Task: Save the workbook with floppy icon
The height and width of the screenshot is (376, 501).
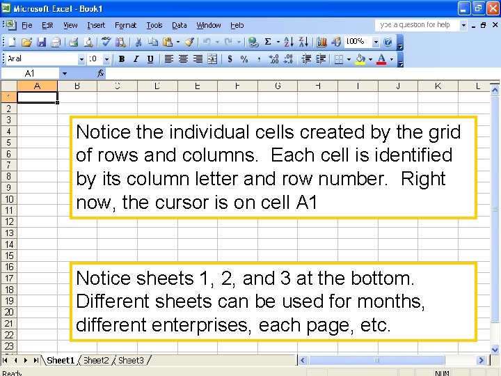Action: click(x=42, y=42)
